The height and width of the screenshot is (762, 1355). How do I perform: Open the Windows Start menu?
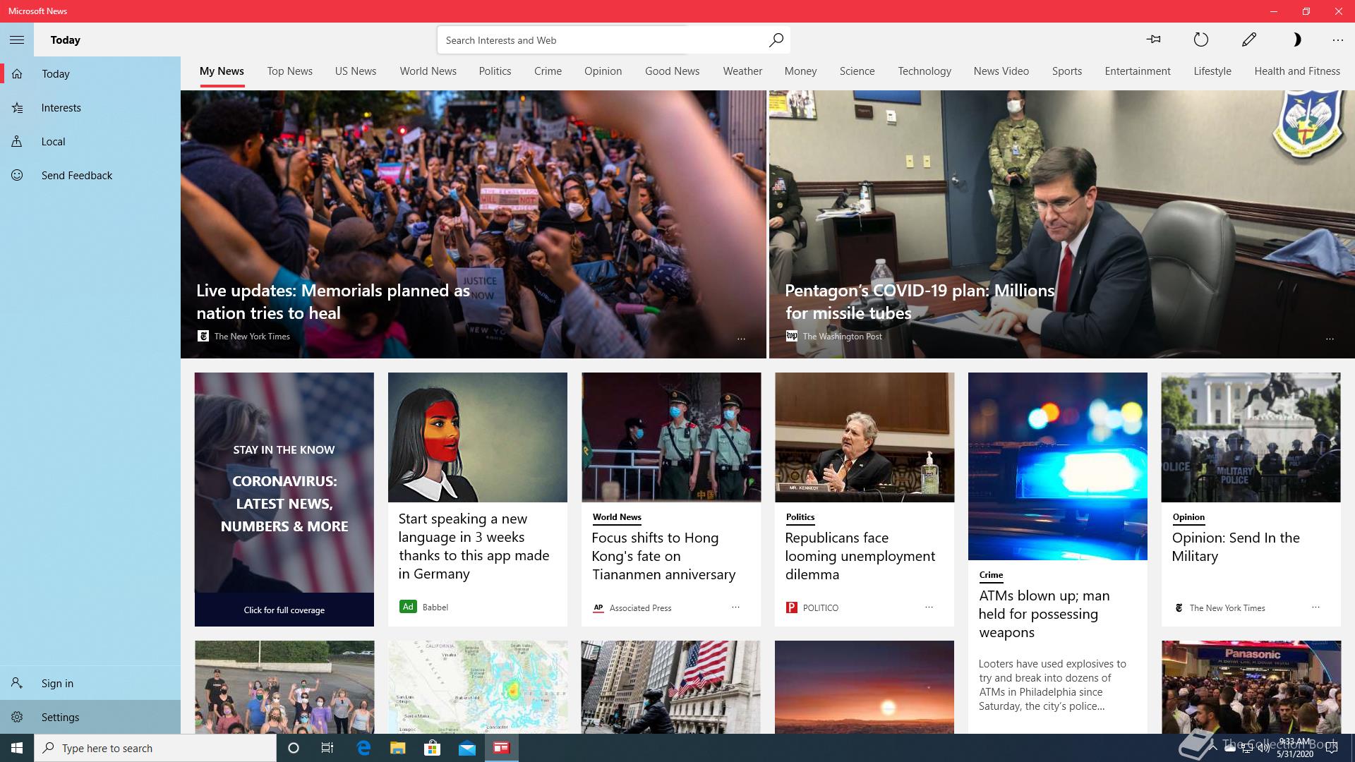point(17,748)
